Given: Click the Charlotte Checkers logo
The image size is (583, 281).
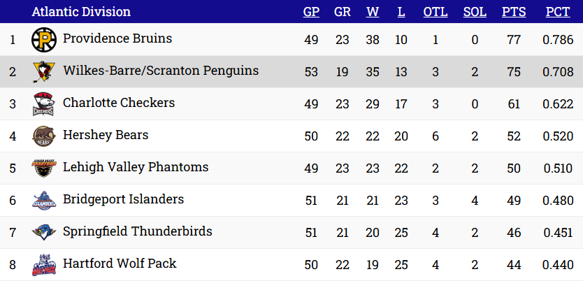Looking at the screenshot, I should (x=43, y=104).
